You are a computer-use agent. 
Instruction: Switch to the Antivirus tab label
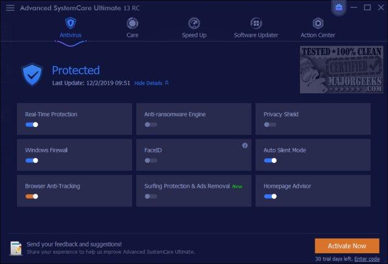pyautogui.click(x=70, y=35)
